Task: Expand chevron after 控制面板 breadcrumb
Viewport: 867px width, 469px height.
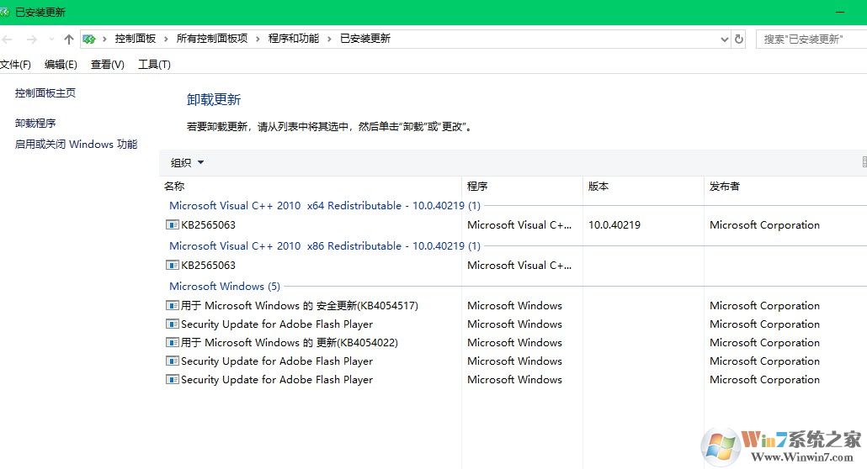Action: point(166,39)
